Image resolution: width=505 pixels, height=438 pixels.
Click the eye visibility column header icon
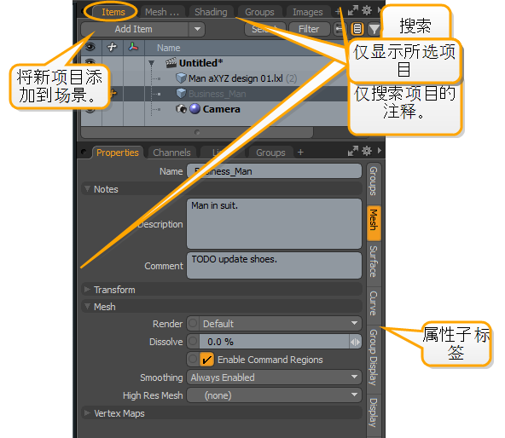(90, 48)
